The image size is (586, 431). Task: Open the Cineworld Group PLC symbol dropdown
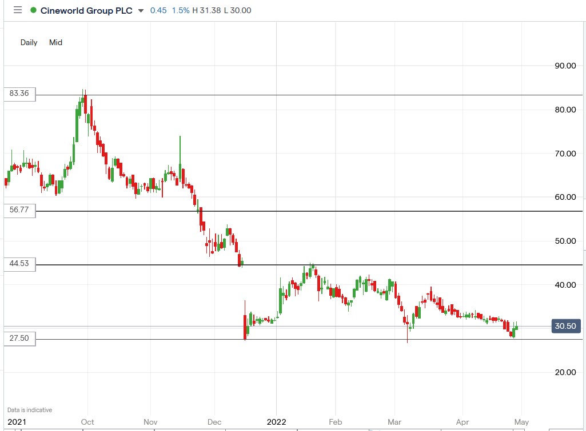tap(139, 10)
